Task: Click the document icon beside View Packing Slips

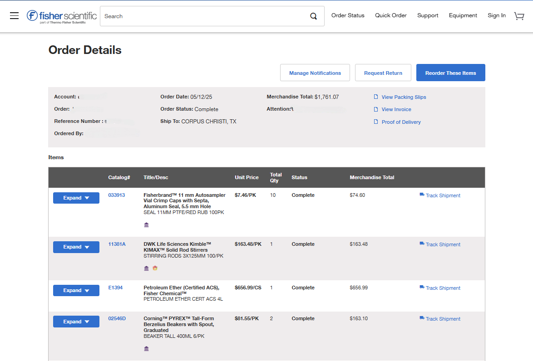Action: tap(376, 97)
